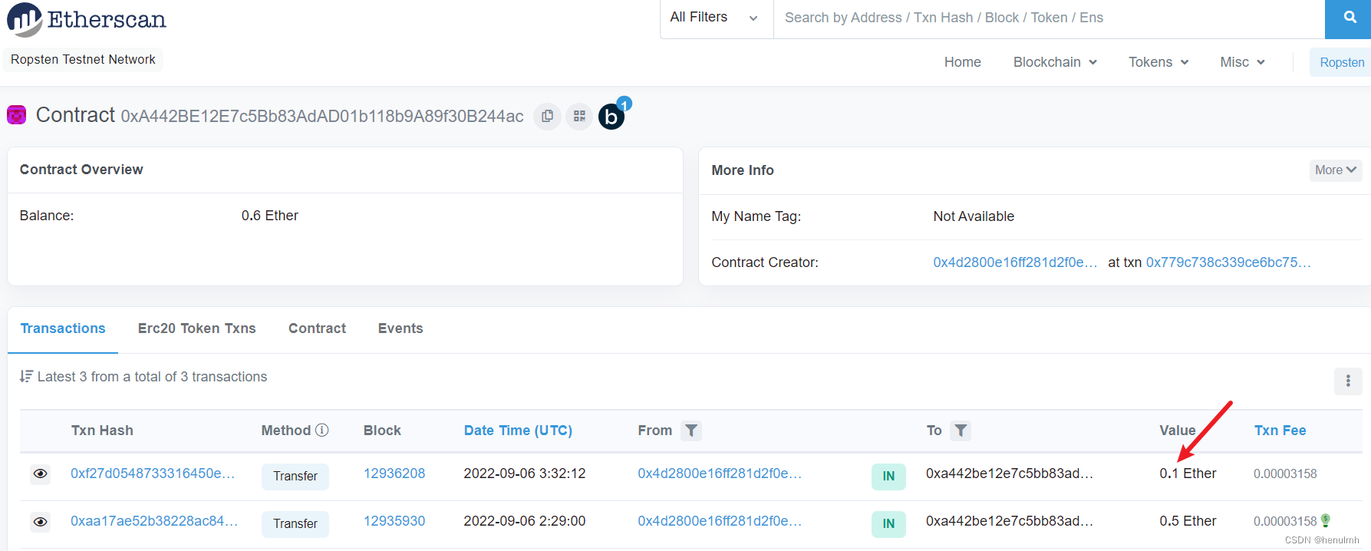The width and height of the screenshot is (1371, 551).
Task: Click To address in block 12935930 row
Action: click(x=1010, y=521)
